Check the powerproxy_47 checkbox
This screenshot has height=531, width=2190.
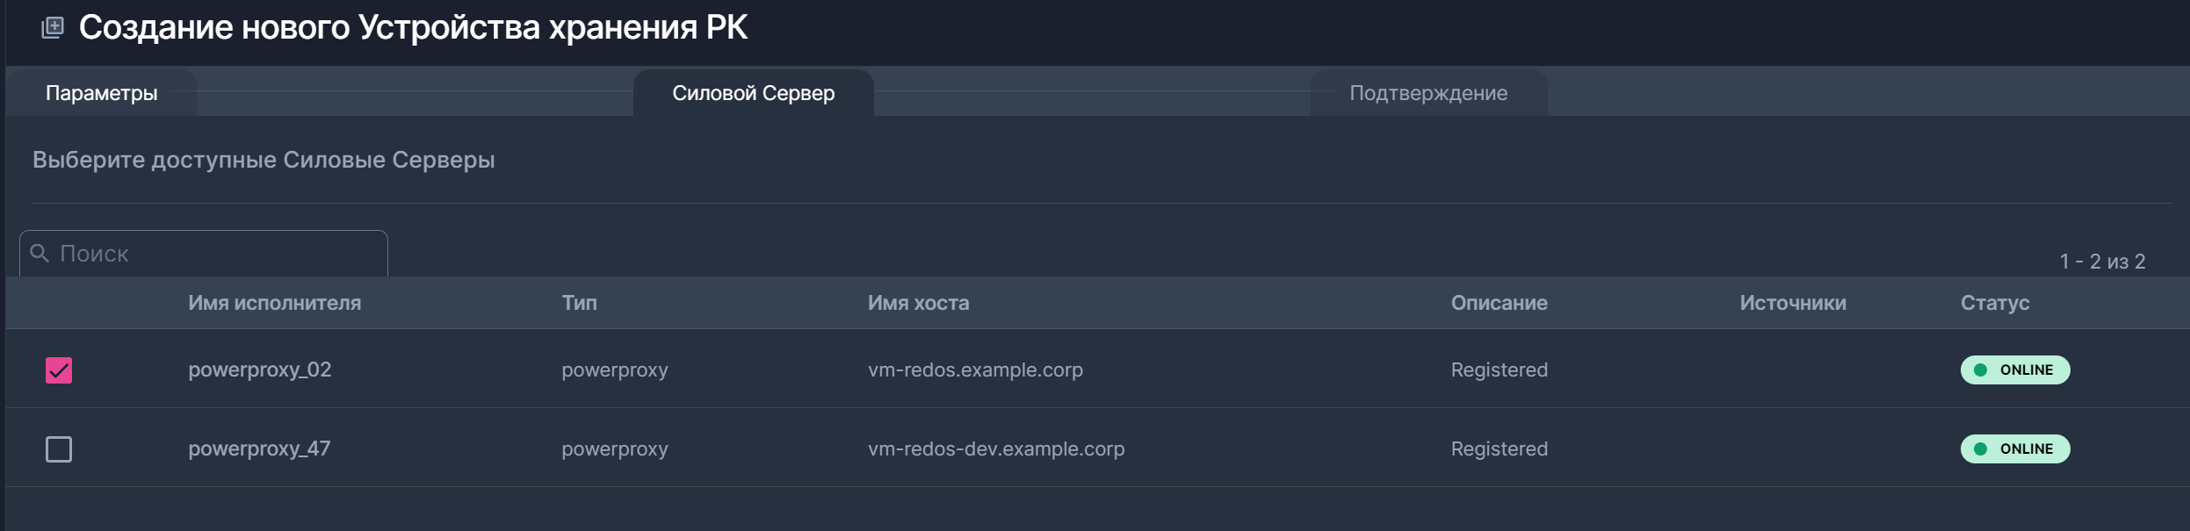point(59,449)
